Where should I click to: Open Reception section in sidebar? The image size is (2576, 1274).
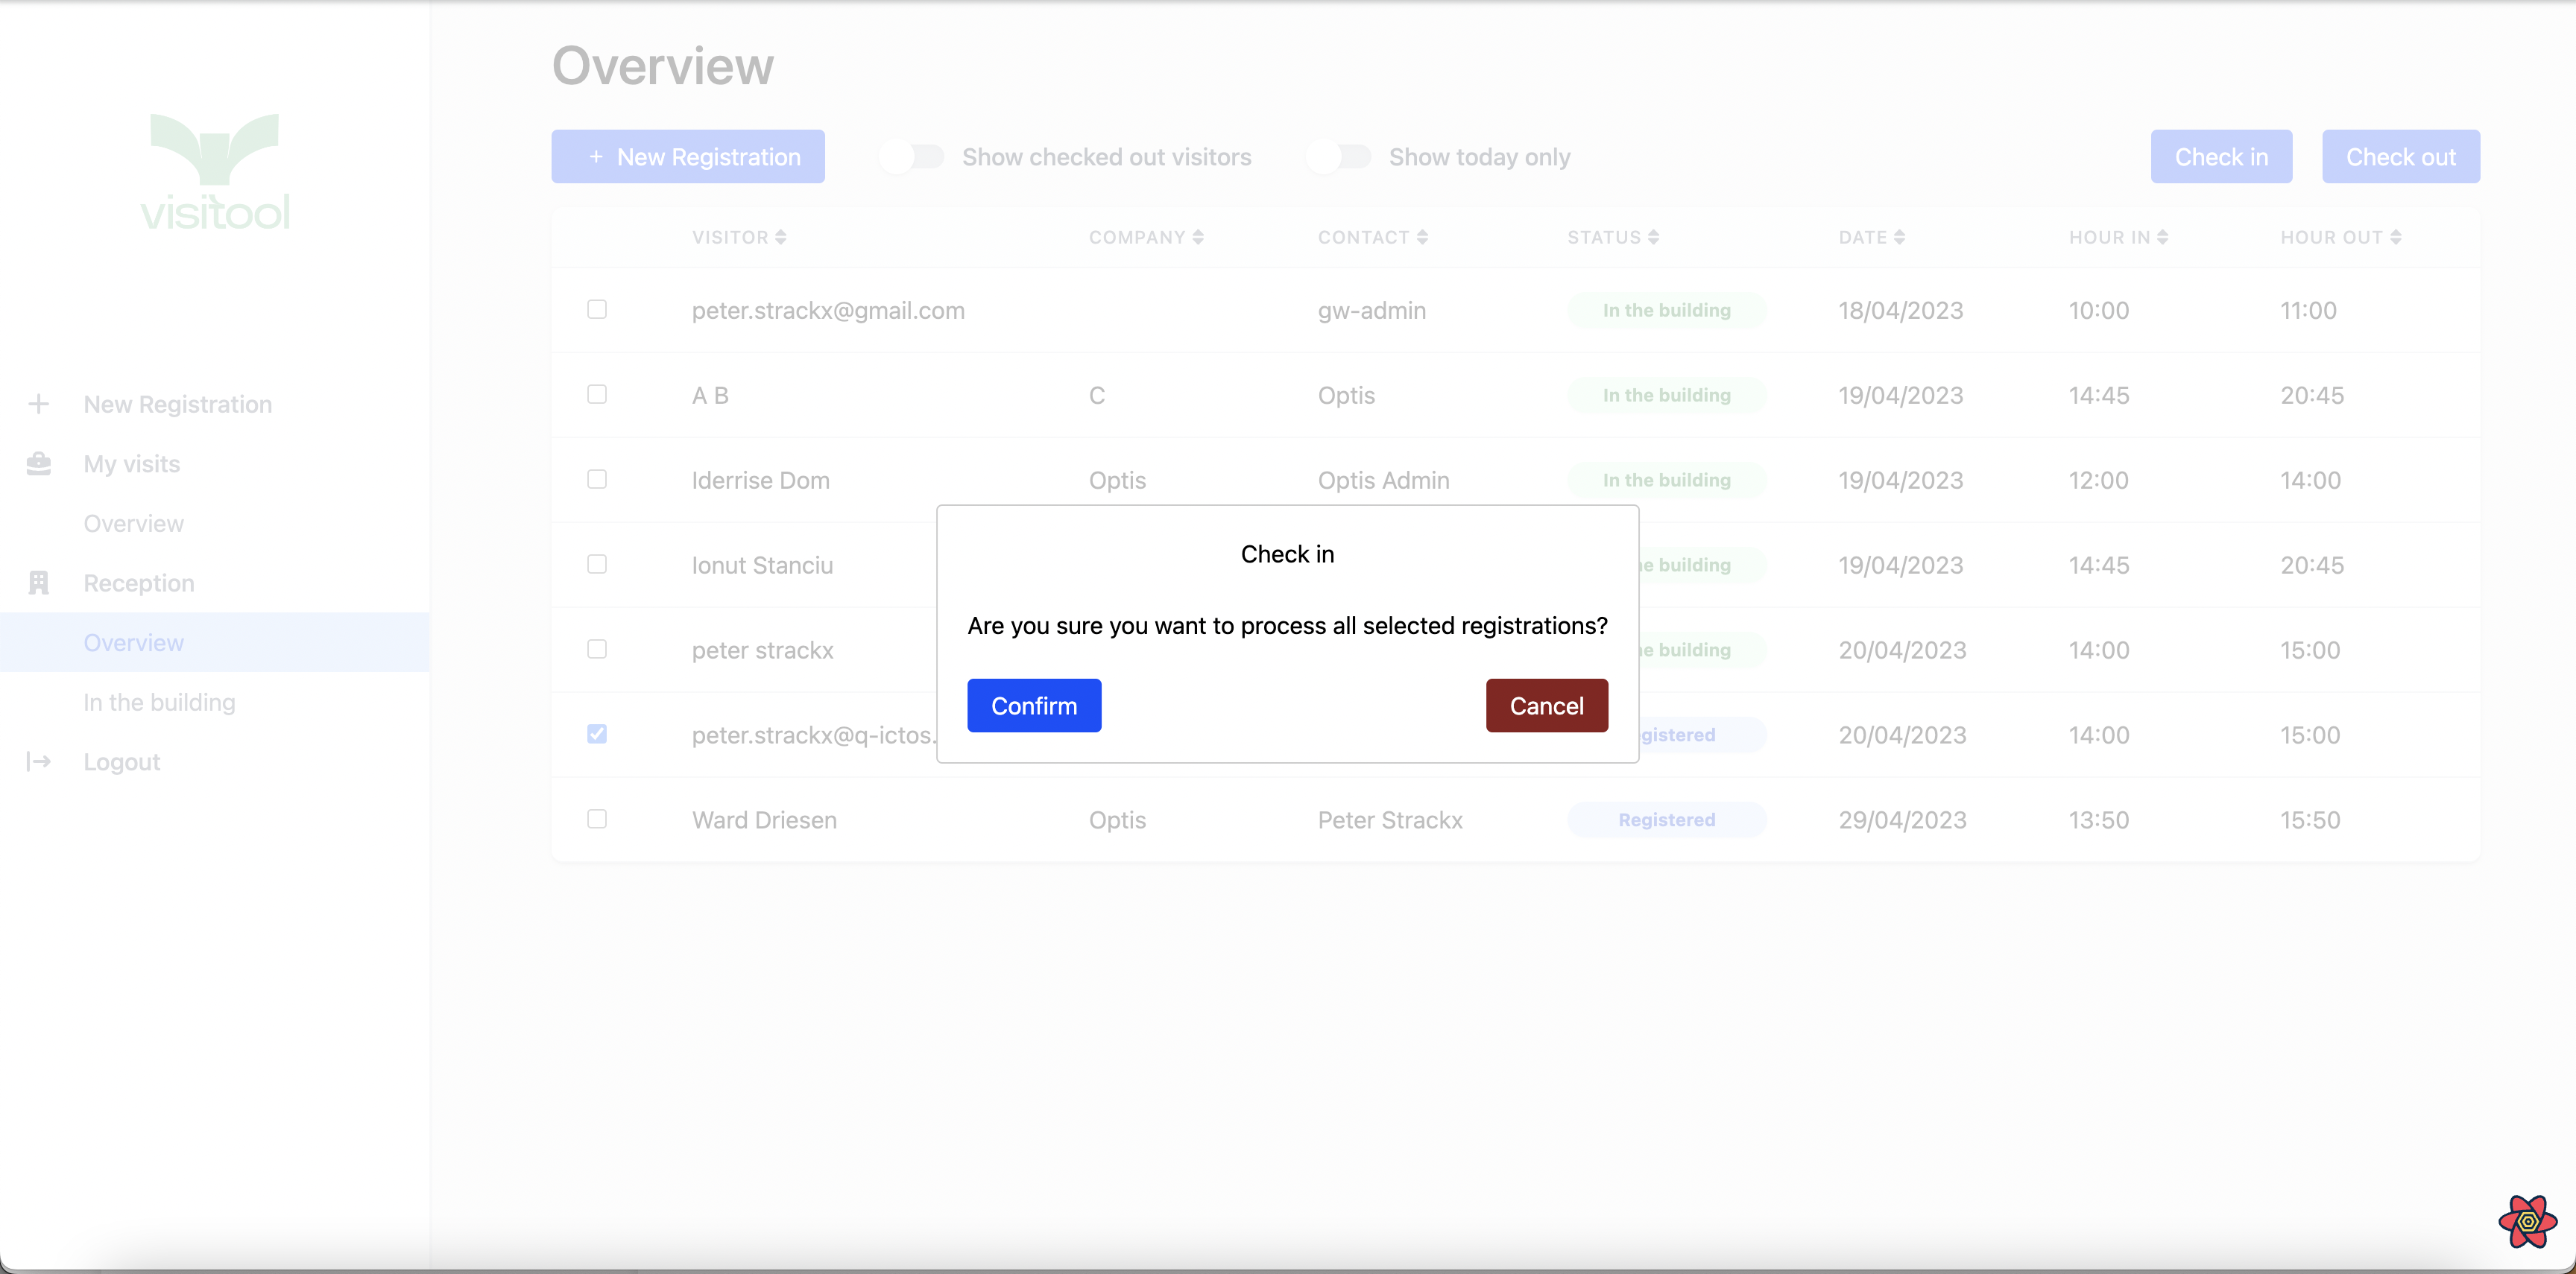(139, 583)
